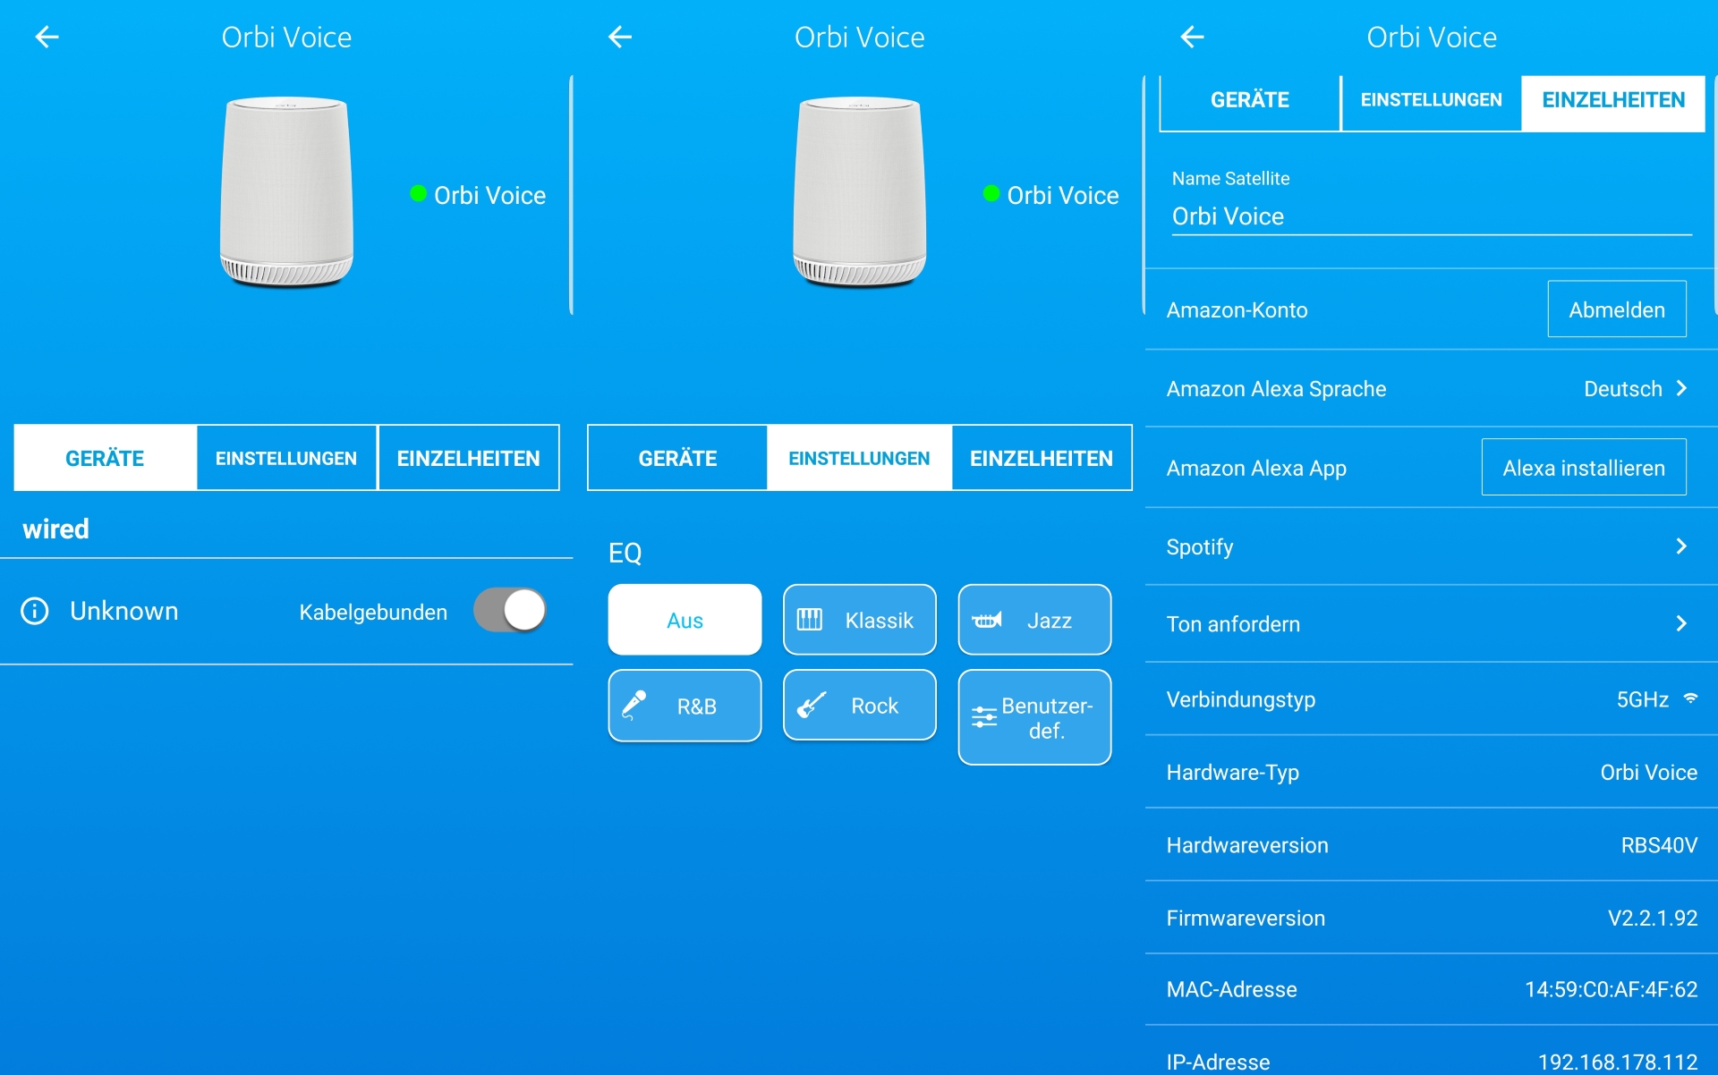
Task: Click the guitar icon on Rock preset
Action: tap(812, 705)
